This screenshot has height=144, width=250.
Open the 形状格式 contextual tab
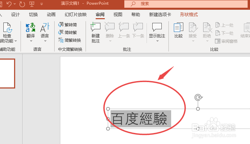point(189,15)
